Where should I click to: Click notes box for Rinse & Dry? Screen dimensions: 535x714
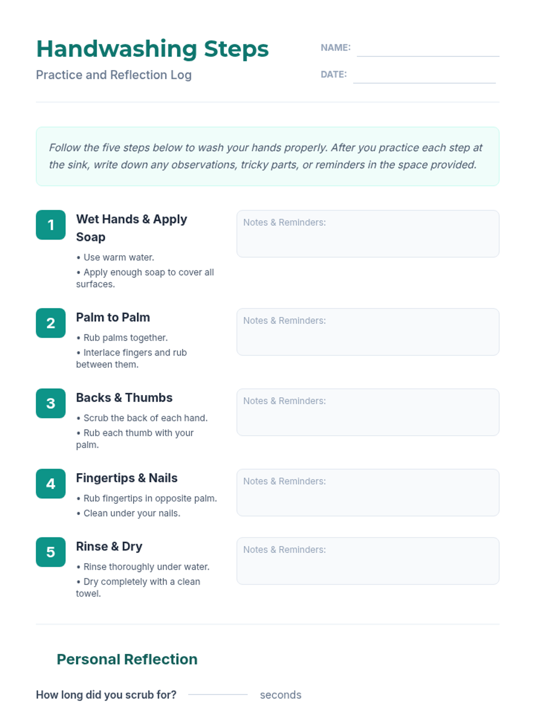368,561
